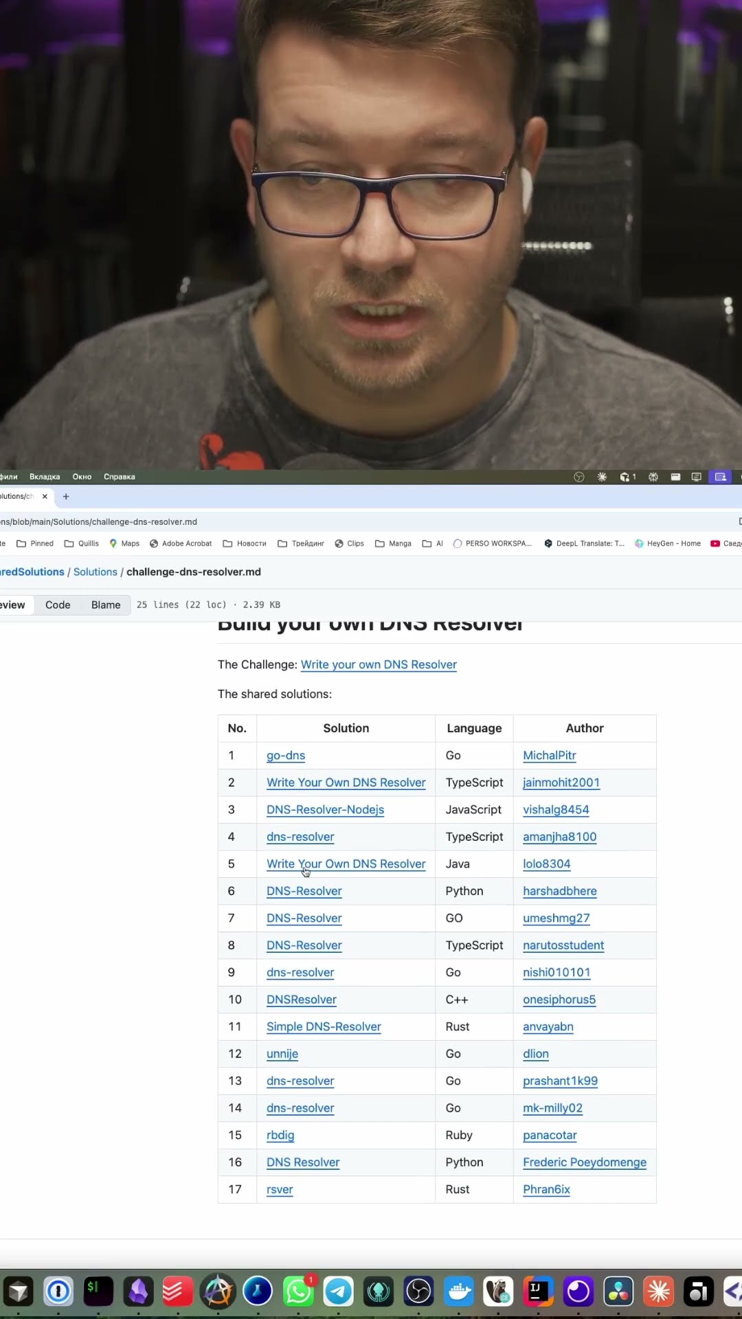Open Obsidian from the dock
Viewport: 742px width, 1319px height.
click(x=138, y=1292)
